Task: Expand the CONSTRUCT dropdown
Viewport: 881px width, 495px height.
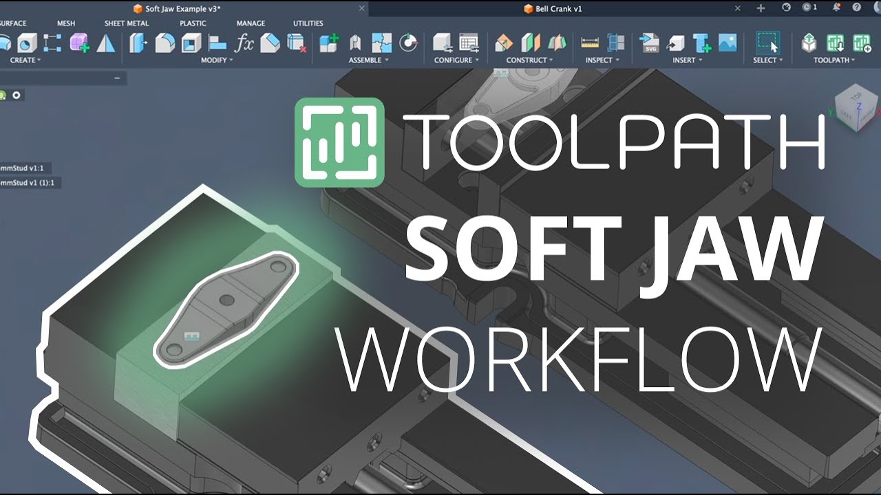Action: (x=531, y=60)
